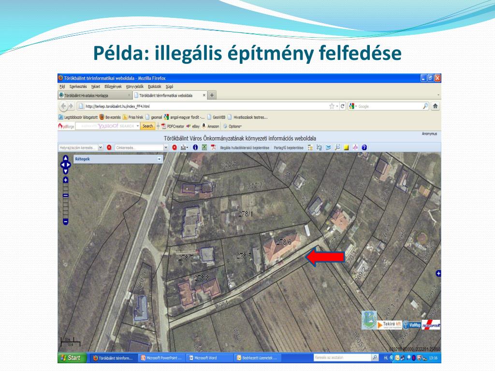Open the Google search engine selector dropdown
495x371 pixels.
pos(353,106)
